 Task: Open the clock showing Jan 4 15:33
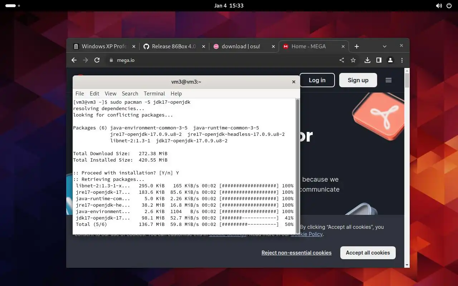(x=229, y=6)
